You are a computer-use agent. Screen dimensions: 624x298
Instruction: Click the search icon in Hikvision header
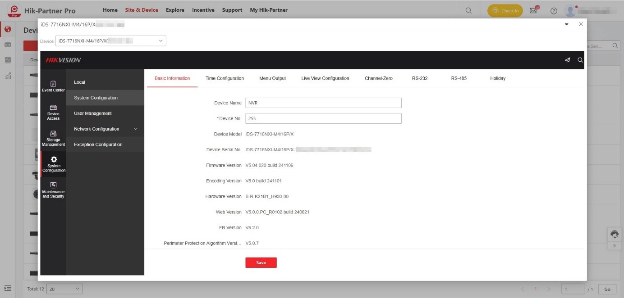[580, 60]
